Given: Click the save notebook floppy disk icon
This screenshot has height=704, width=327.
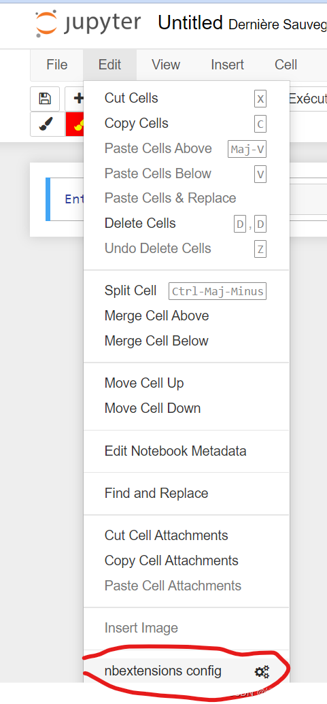Looking at the screenshot, I should (x=45, y=99).
